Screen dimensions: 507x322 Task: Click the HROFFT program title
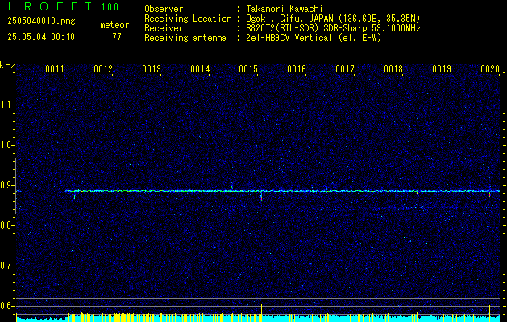point(50,6)
